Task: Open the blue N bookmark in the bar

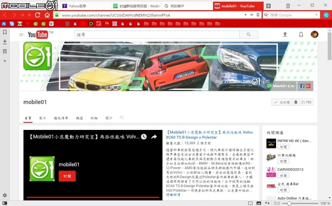Action: point(4,24)
